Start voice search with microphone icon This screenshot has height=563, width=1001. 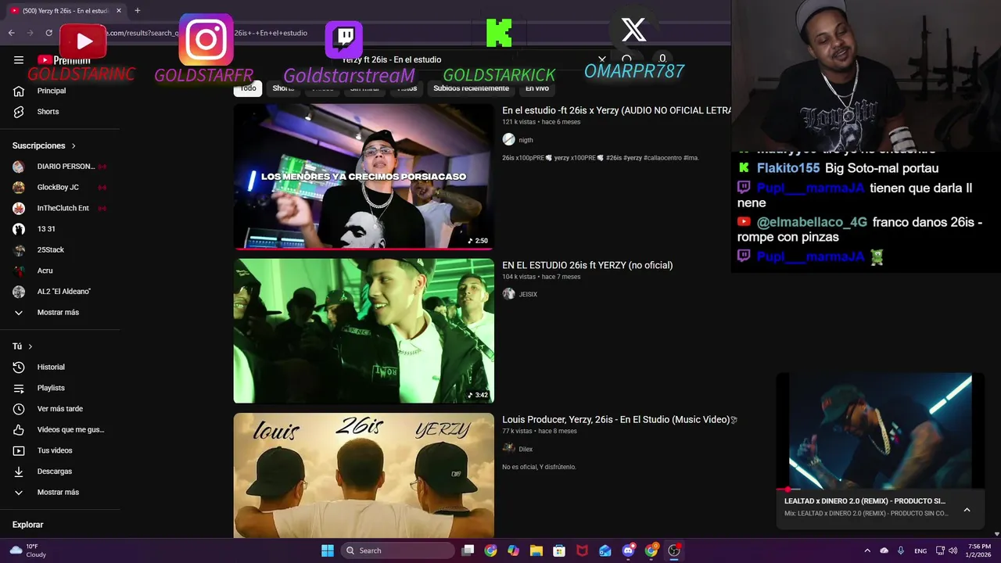point(662,59)
